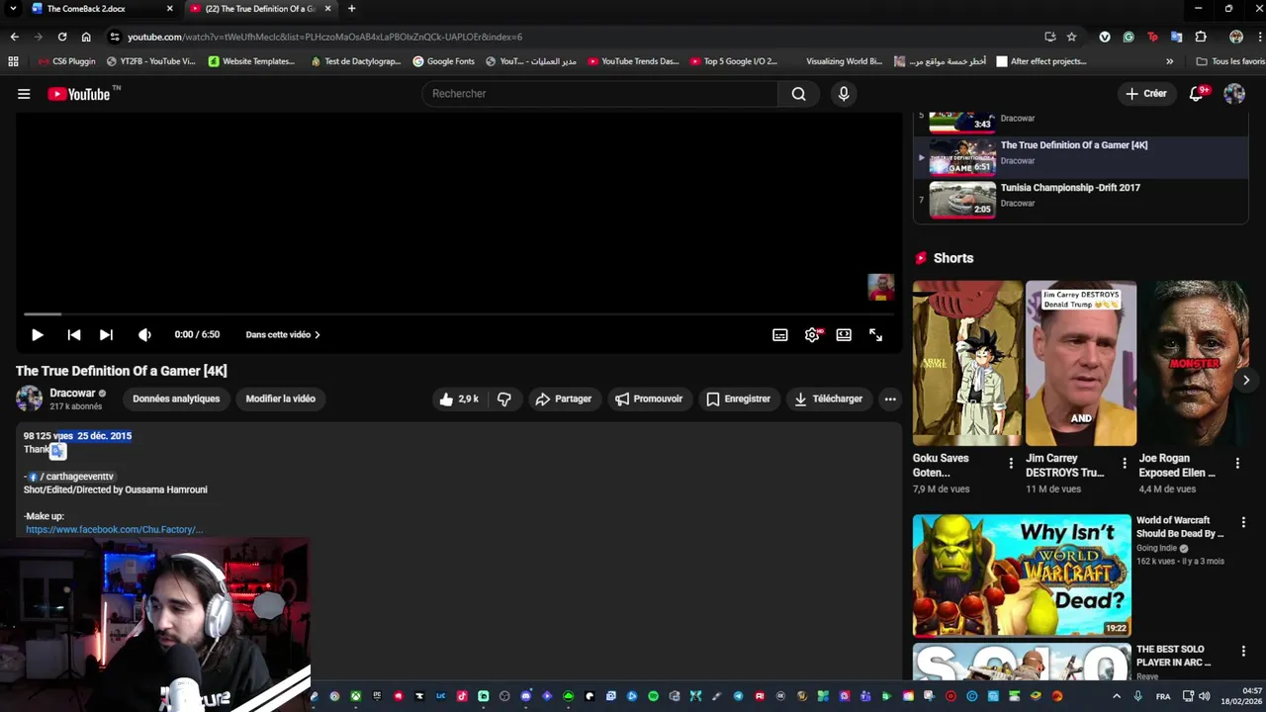
Task: Open a new browser tab
Action: click(351, 9)
